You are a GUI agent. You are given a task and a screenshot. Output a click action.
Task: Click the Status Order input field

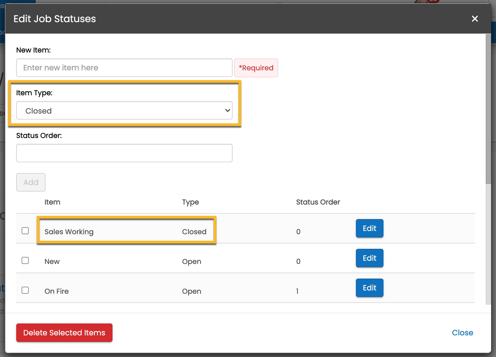tap(124, 153)
